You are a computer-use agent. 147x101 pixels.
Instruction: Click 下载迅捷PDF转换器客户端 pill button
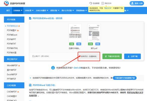pyautogui.click(x=125, y=78)
